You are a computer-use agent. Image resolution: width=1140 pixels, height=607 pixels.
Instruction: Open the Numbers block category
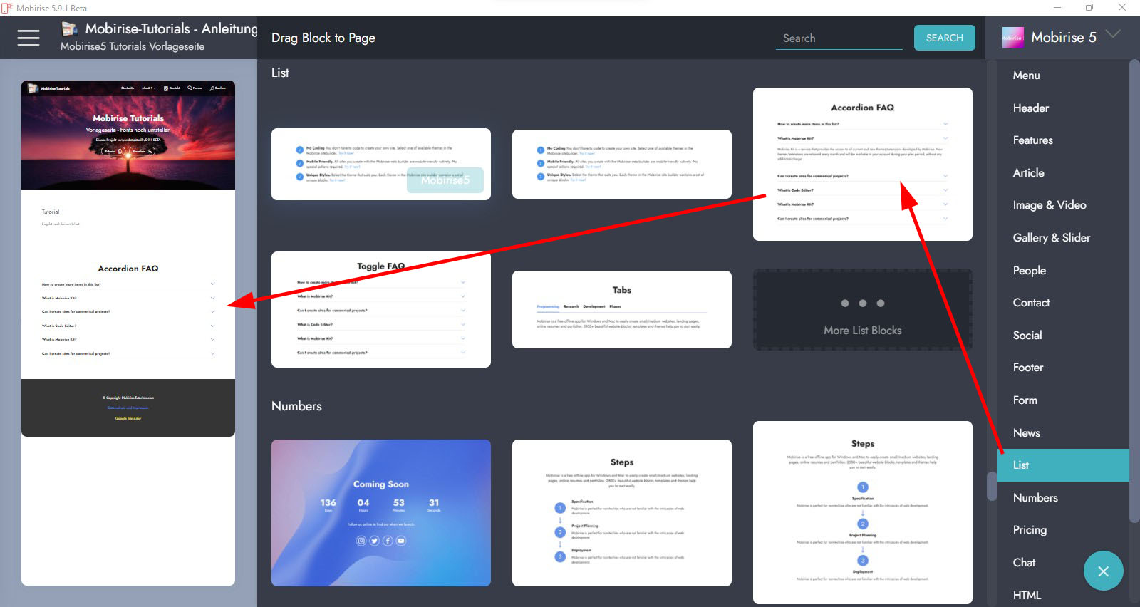pos(1035,498)
